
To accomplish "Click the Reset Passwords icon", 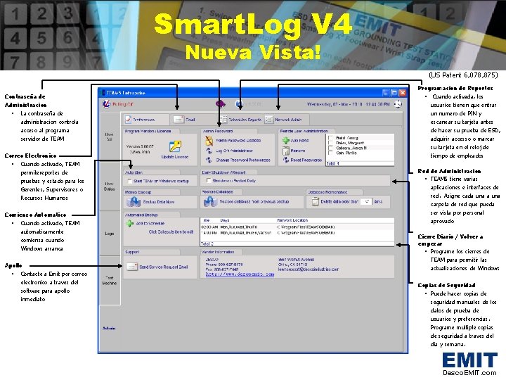I will coord(286,160).
